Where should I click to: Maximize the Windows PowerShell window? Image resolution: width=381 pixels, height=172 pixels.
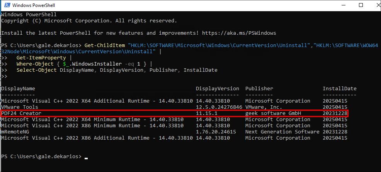click(x=361, y=5)
